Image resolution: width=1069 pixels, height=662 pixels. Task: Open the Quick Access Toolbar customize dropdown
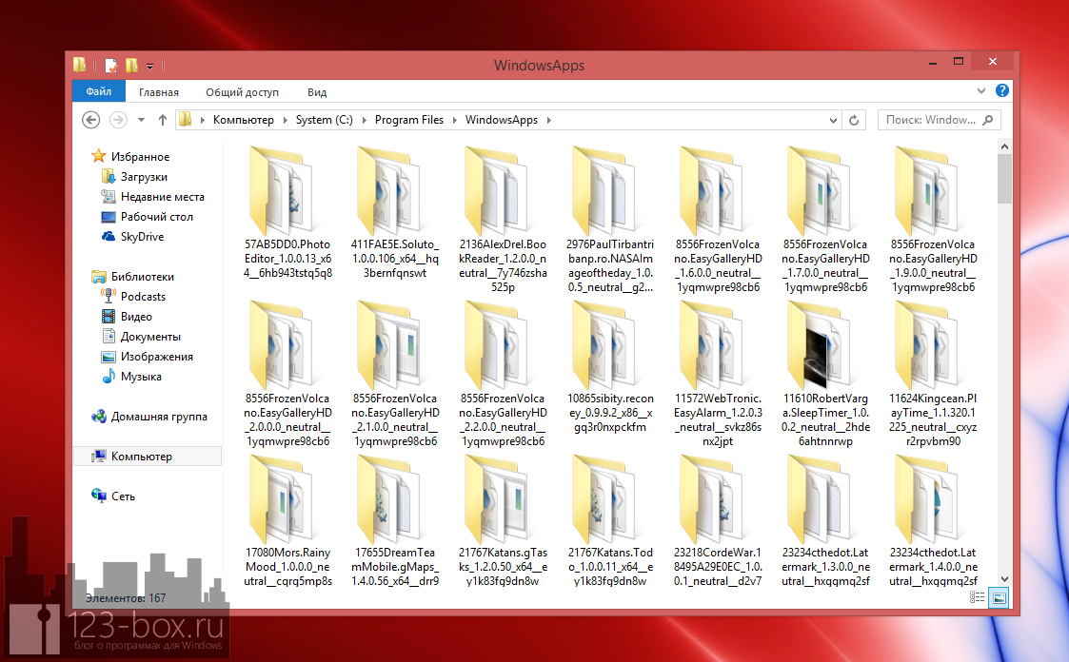tap(150, 67)
